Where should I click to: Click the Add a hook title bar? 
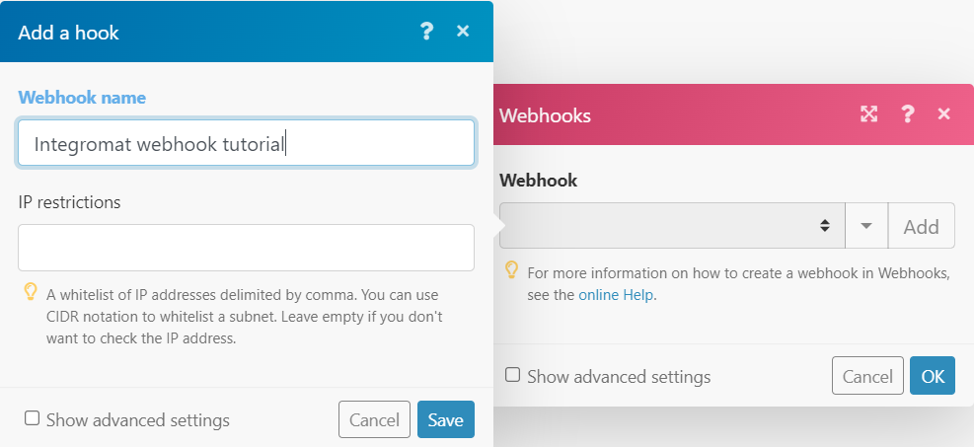pos(197,32)
